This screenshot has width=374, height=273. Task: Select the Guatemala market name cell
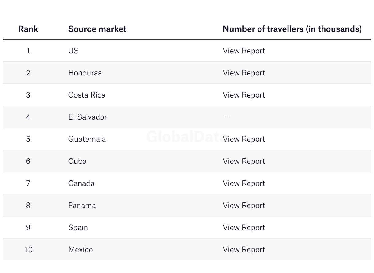[87, 139]
